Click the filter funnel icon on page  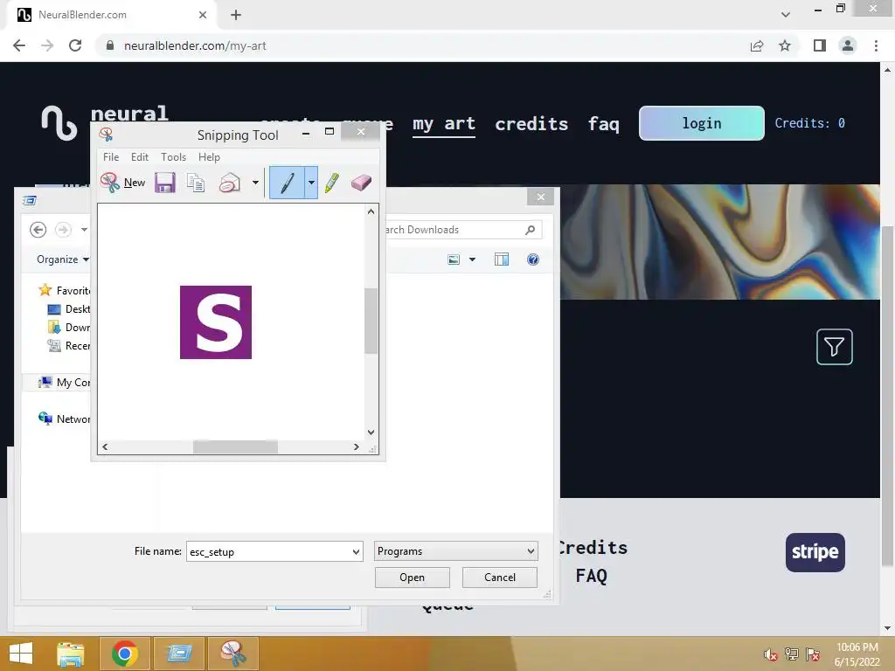coord(834,346)
